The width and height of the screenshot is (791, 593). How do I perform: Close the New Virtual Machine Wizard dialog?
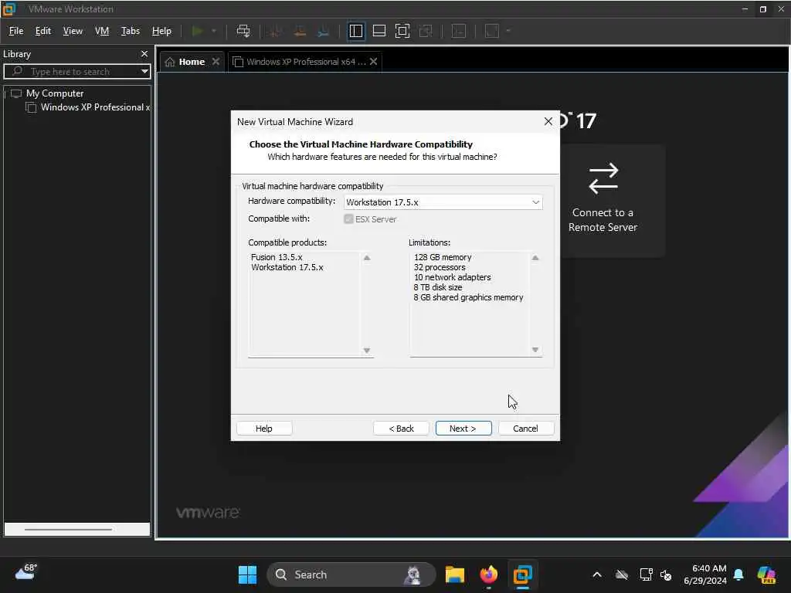548,122
